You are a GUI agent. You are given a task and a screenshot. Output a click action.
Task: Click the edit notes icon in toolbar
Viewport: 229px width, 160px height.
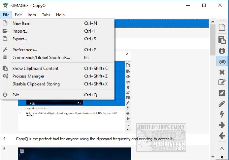pyautogui.click(x=222, y=93)
